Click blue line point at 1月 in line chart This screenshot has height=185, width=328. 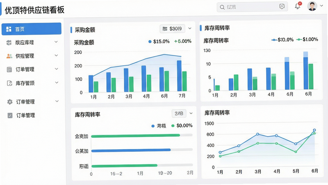220,152
